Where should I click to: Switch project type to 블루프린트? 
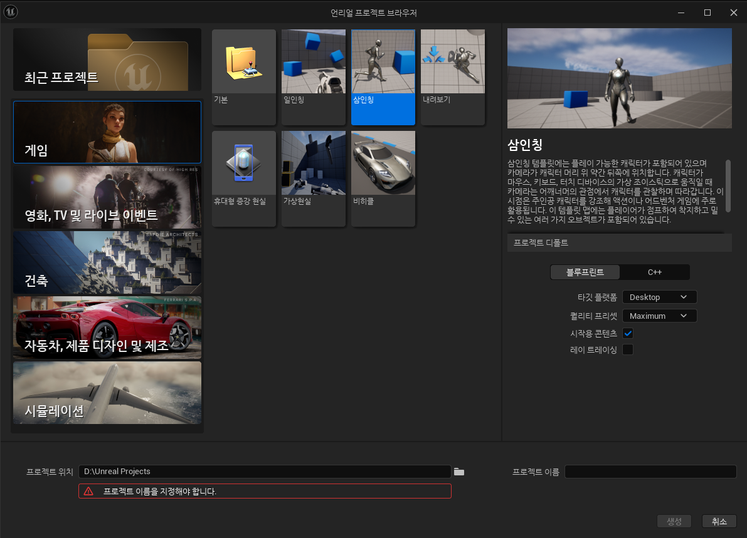coord(585,272)
